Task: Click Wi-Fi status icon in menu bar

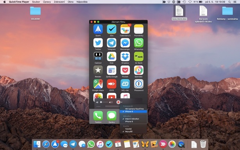Action: (x=190, y=2)
